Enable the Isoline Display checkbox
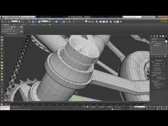Image resolution: width=168 pixels, height=126 pixels. tap(153, 68)
